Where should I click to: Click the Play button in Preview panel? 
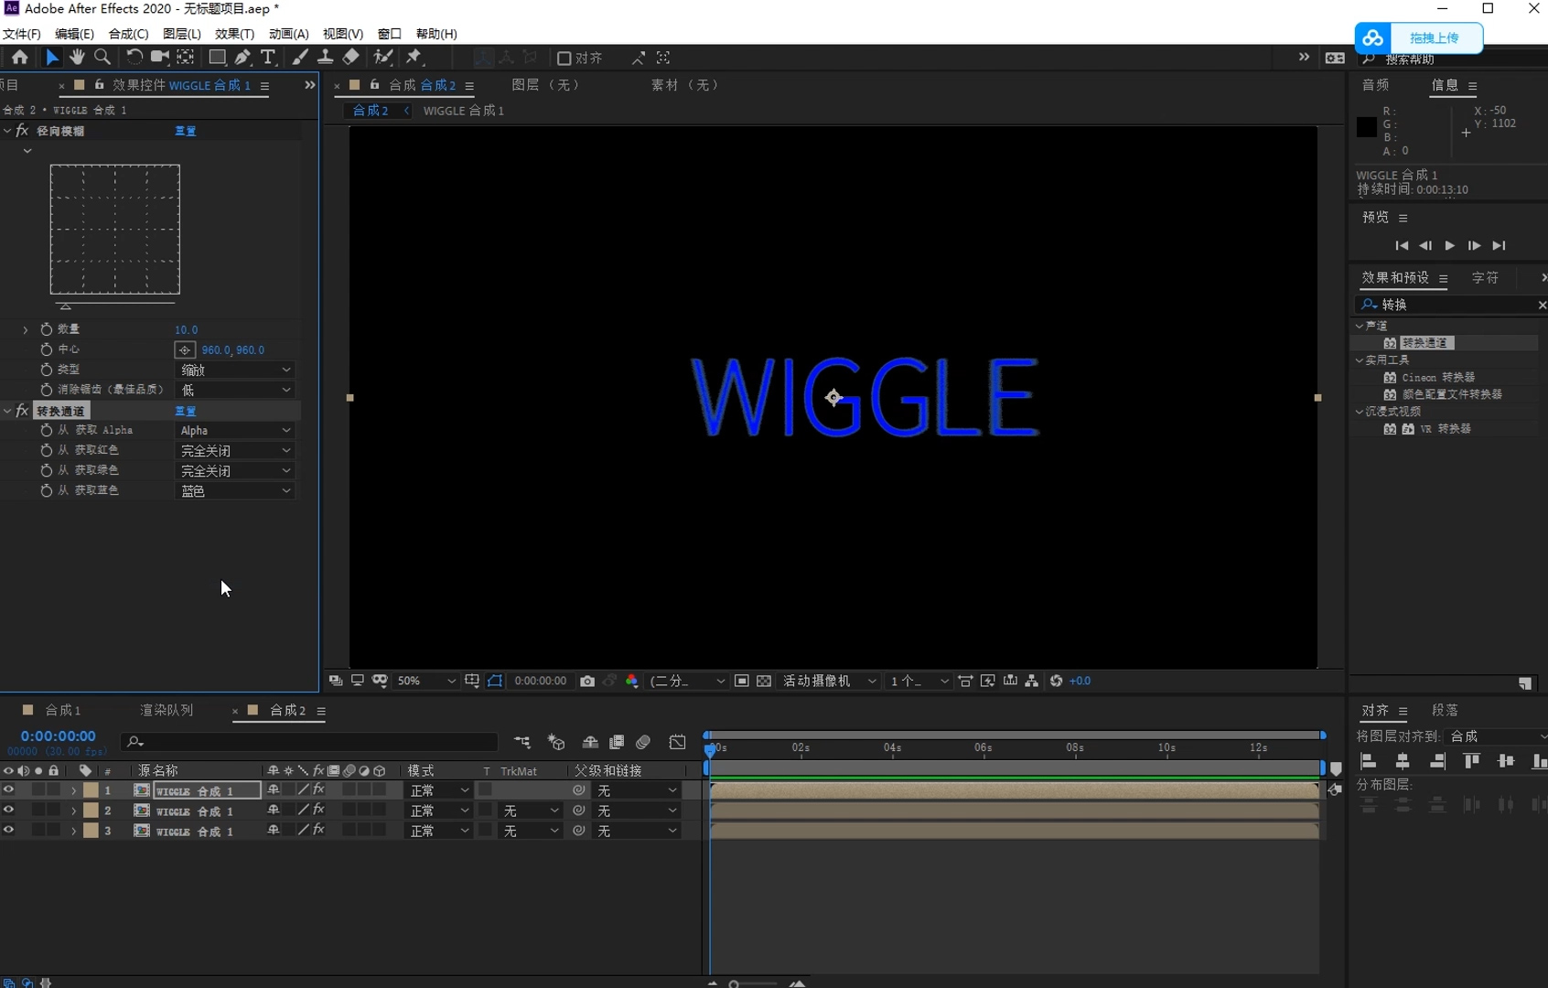[1449, 246]
